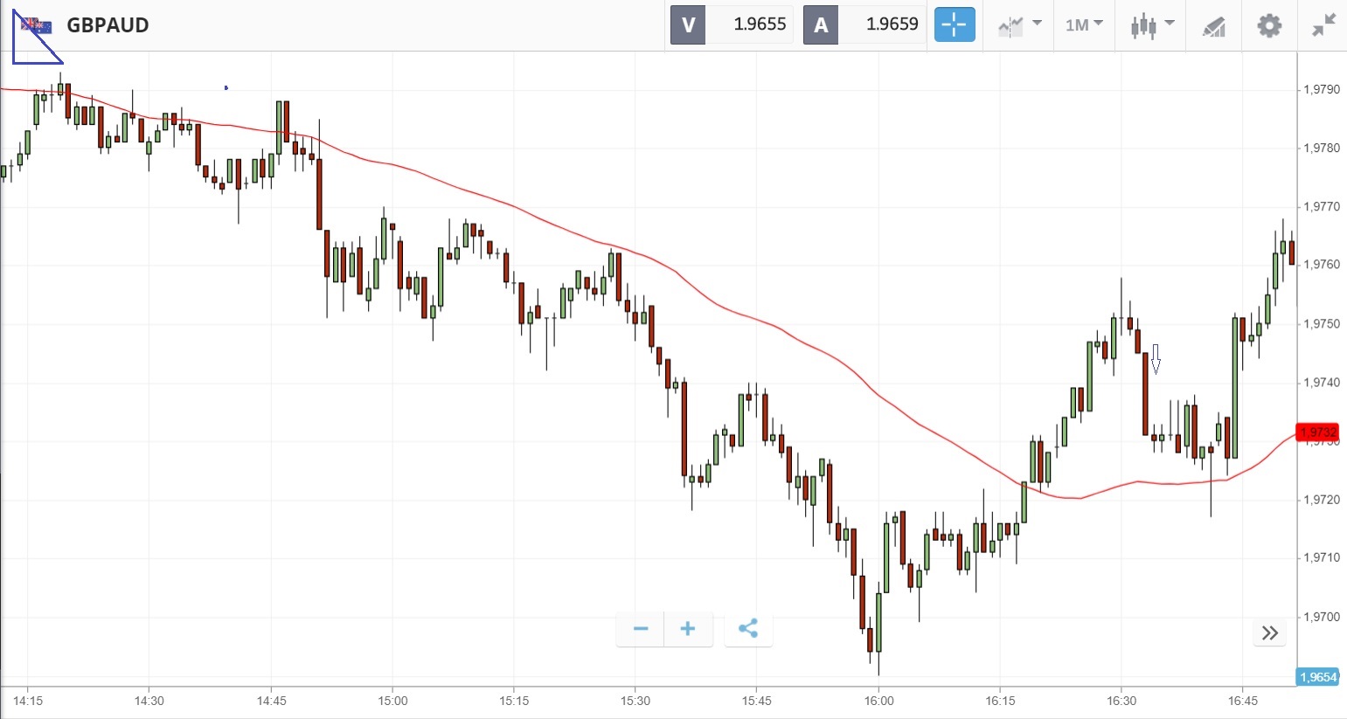Click the sell price 1.9655 value
This screenshot has height=719, width=1347.
760,25
